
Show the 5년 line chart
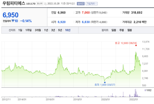[60, 30]
